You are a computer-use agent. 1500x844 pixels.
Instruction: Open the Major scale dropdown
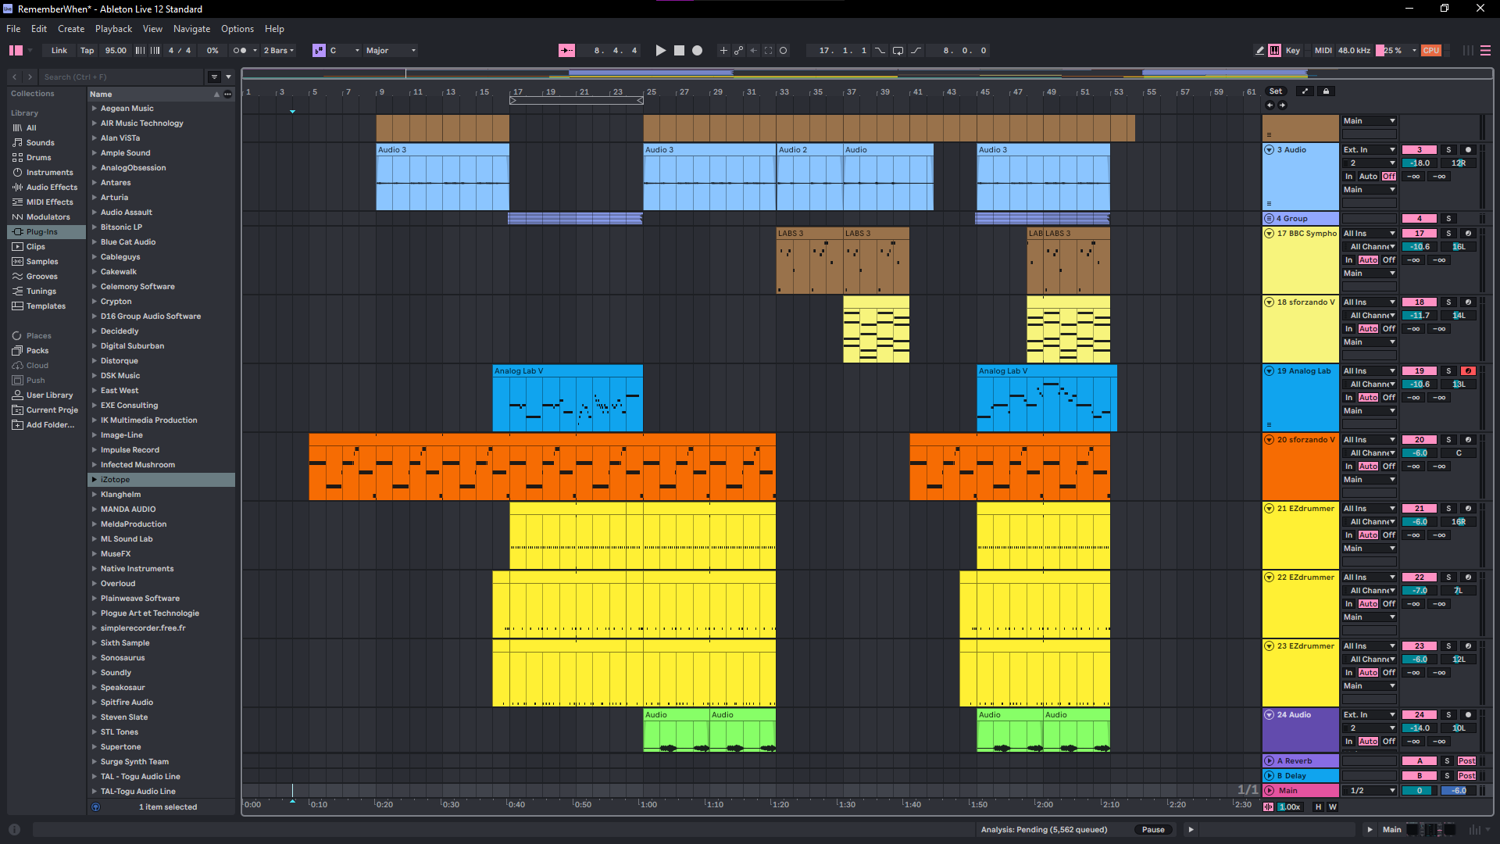coord(391,51)
